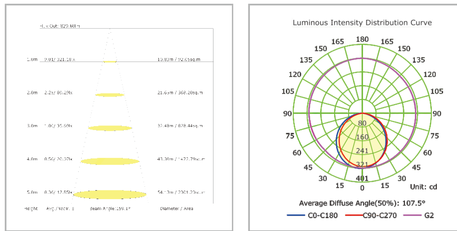Click the red C90-C270 legend line
The image size is (457, 231).
click(354, 215)
